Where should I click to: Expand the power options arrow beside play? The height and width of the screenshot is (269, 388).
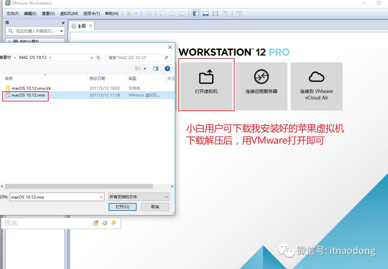point(136,14)
